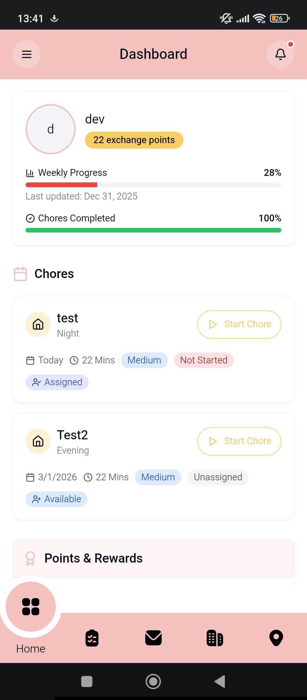Tap the dev profile avatar

[x=51, y=129]
